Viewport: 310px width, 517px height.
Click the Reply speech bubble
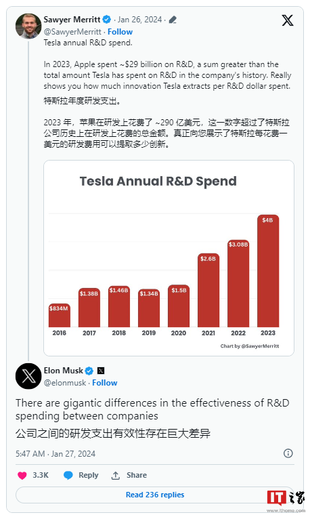coord(68,475)
